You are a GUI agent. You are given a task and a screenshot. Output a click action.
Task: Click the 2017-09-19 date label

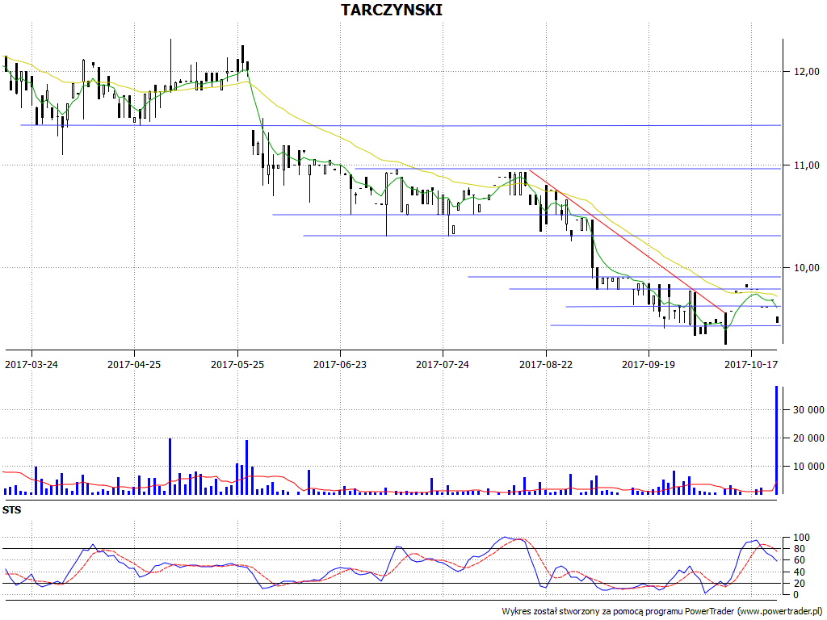point(649,364)
